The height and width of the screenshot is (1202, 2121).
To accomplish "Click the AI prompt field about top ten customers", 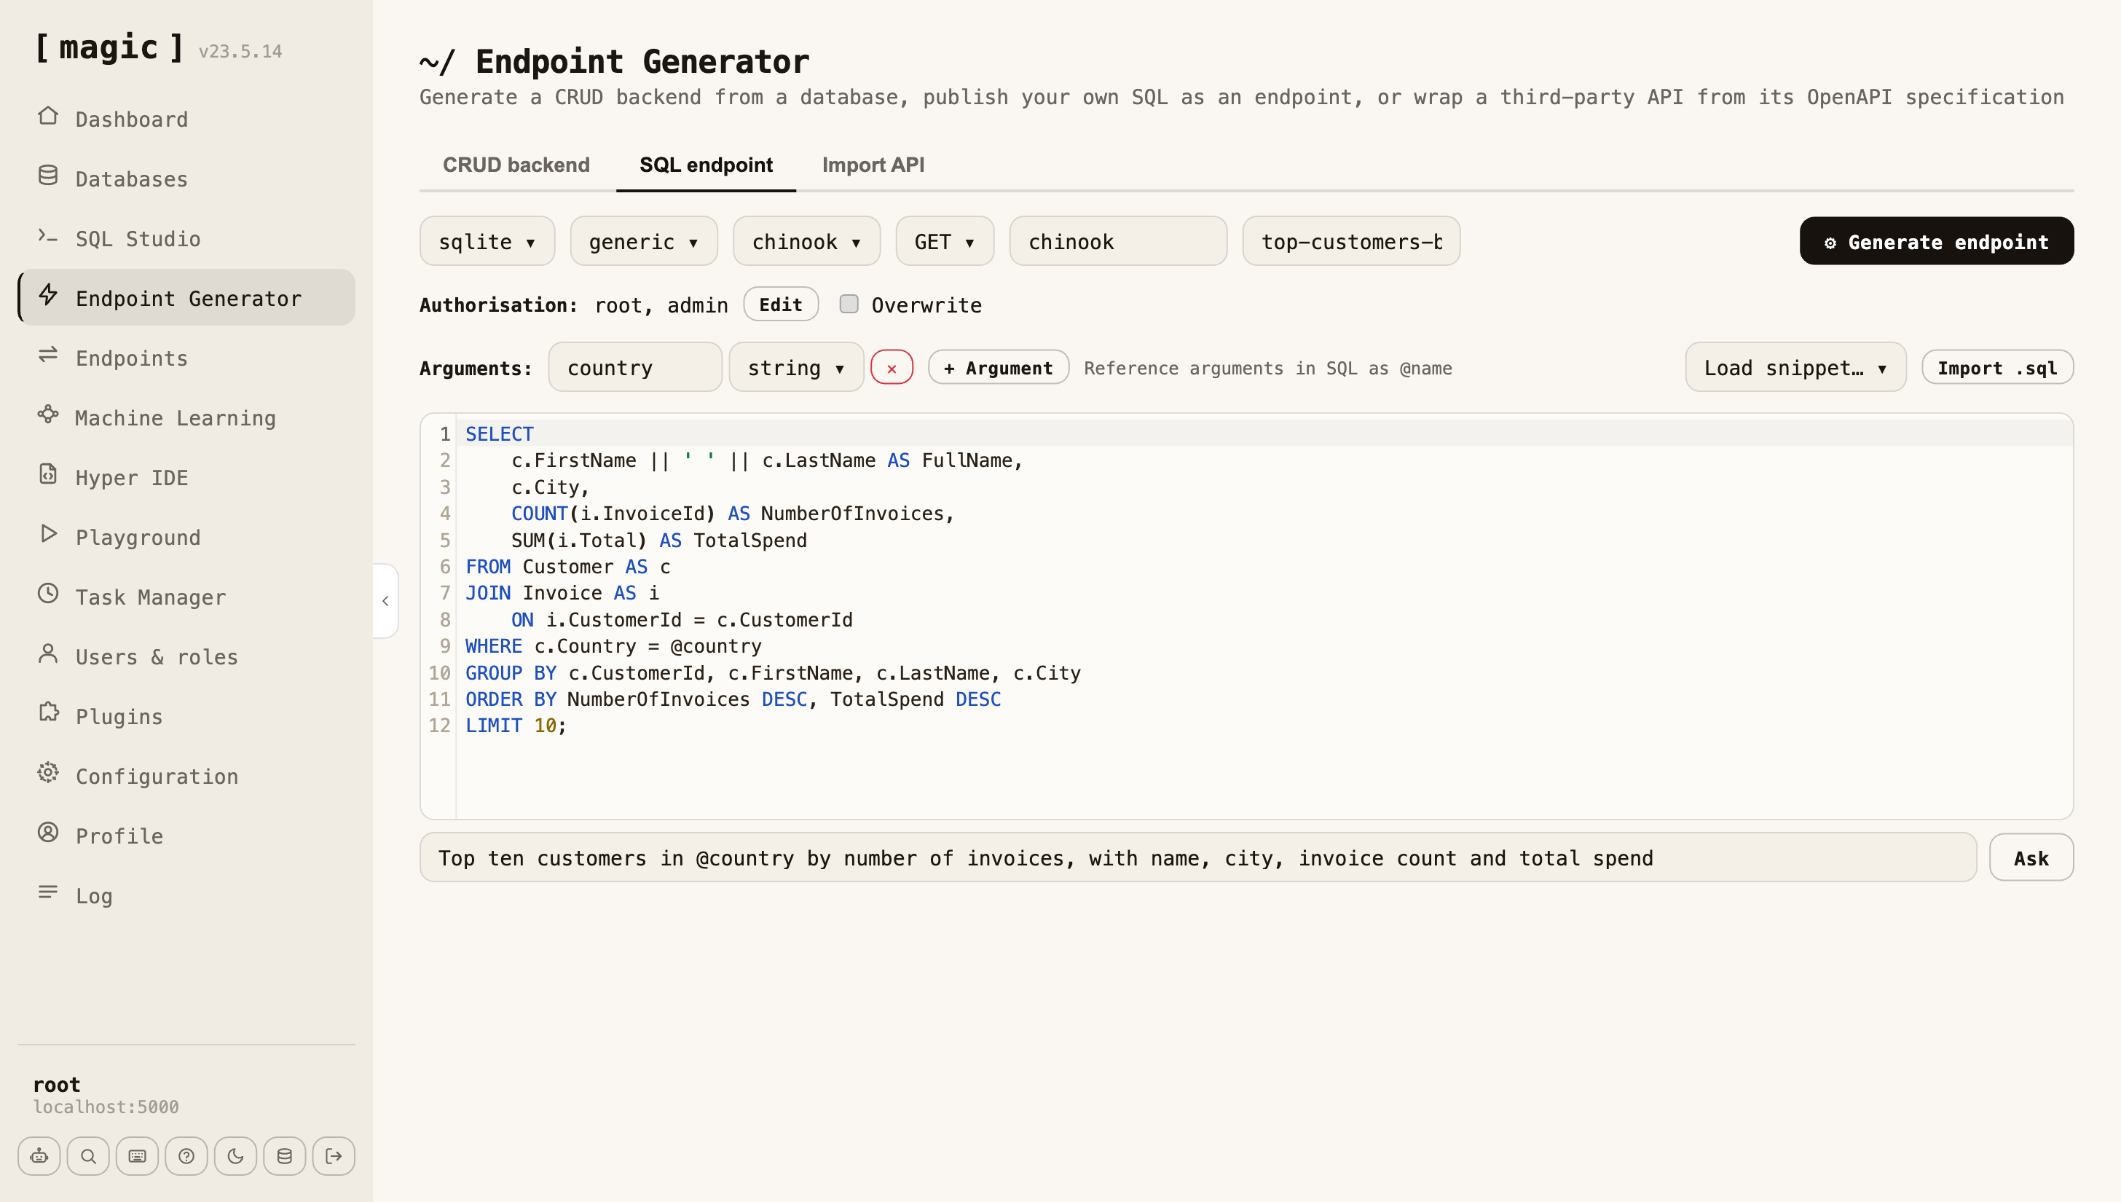I will point(1198,857).
